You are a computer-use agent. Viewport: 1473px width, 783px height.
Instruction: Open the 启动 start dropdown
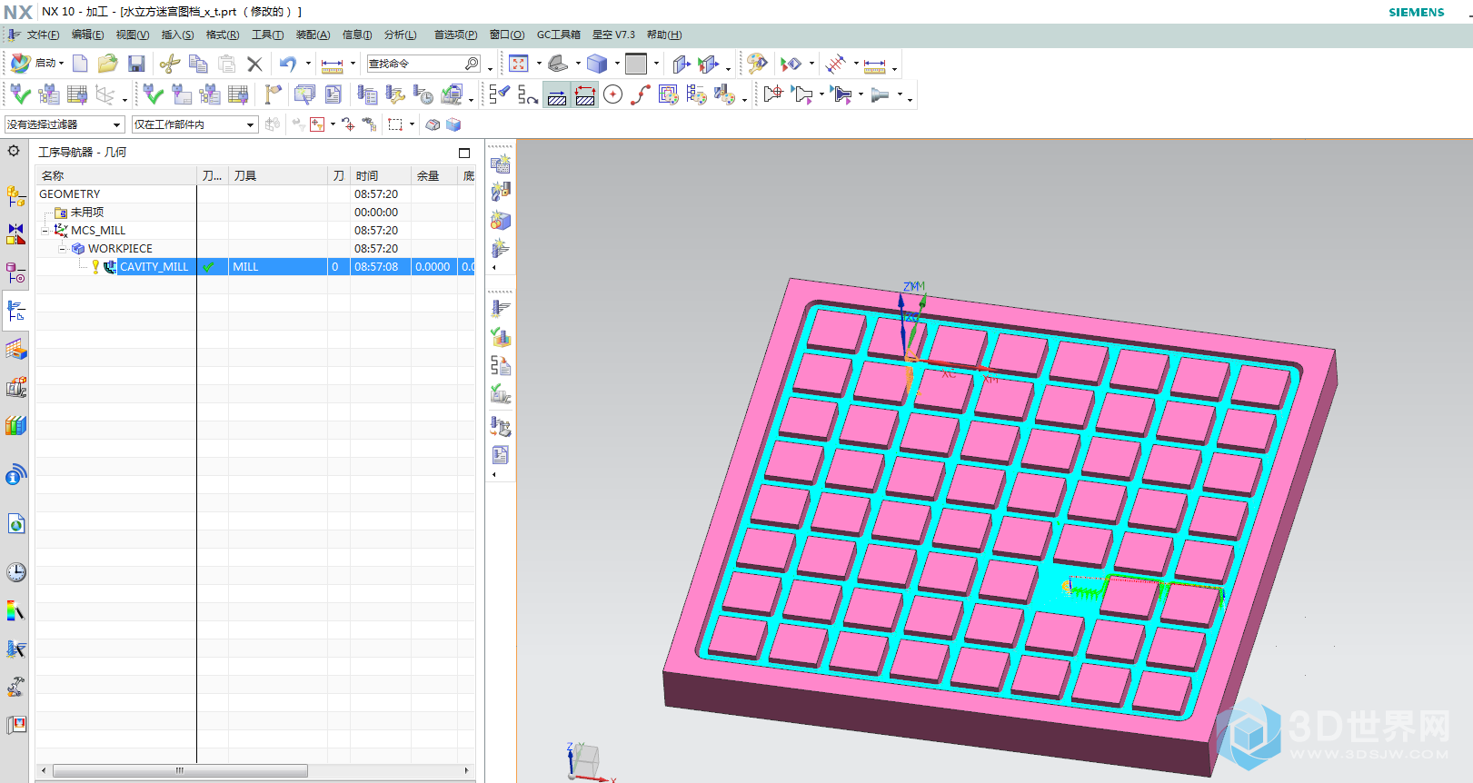tap(37, 64)
